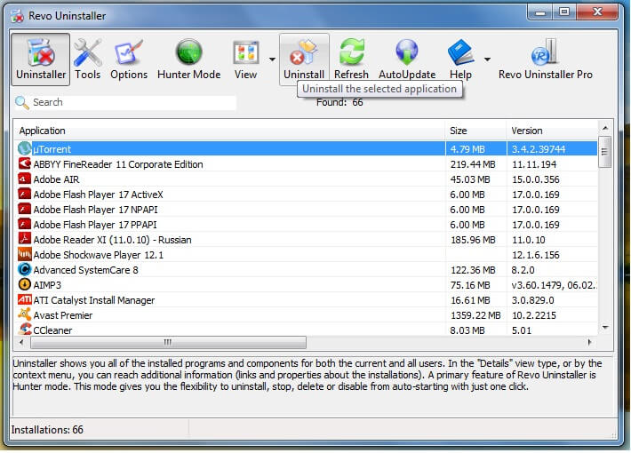The width and height of the screenshot is (631, 453).
Task: Select Adobe Shockwave Player icon
Action: click(25, 254)
